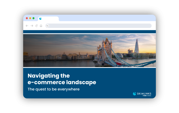The image size is (179, 113).
Task: Focus the empty URL address bar
Action: [100, 26]
